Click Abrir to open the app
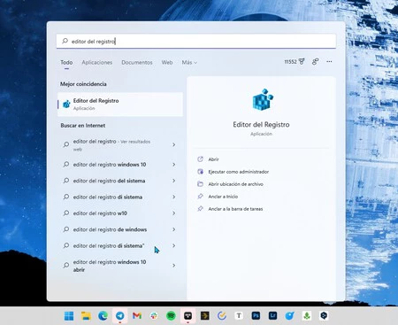Image resolution: width=398 pixels, height=325 pixels. pos(213,159)
